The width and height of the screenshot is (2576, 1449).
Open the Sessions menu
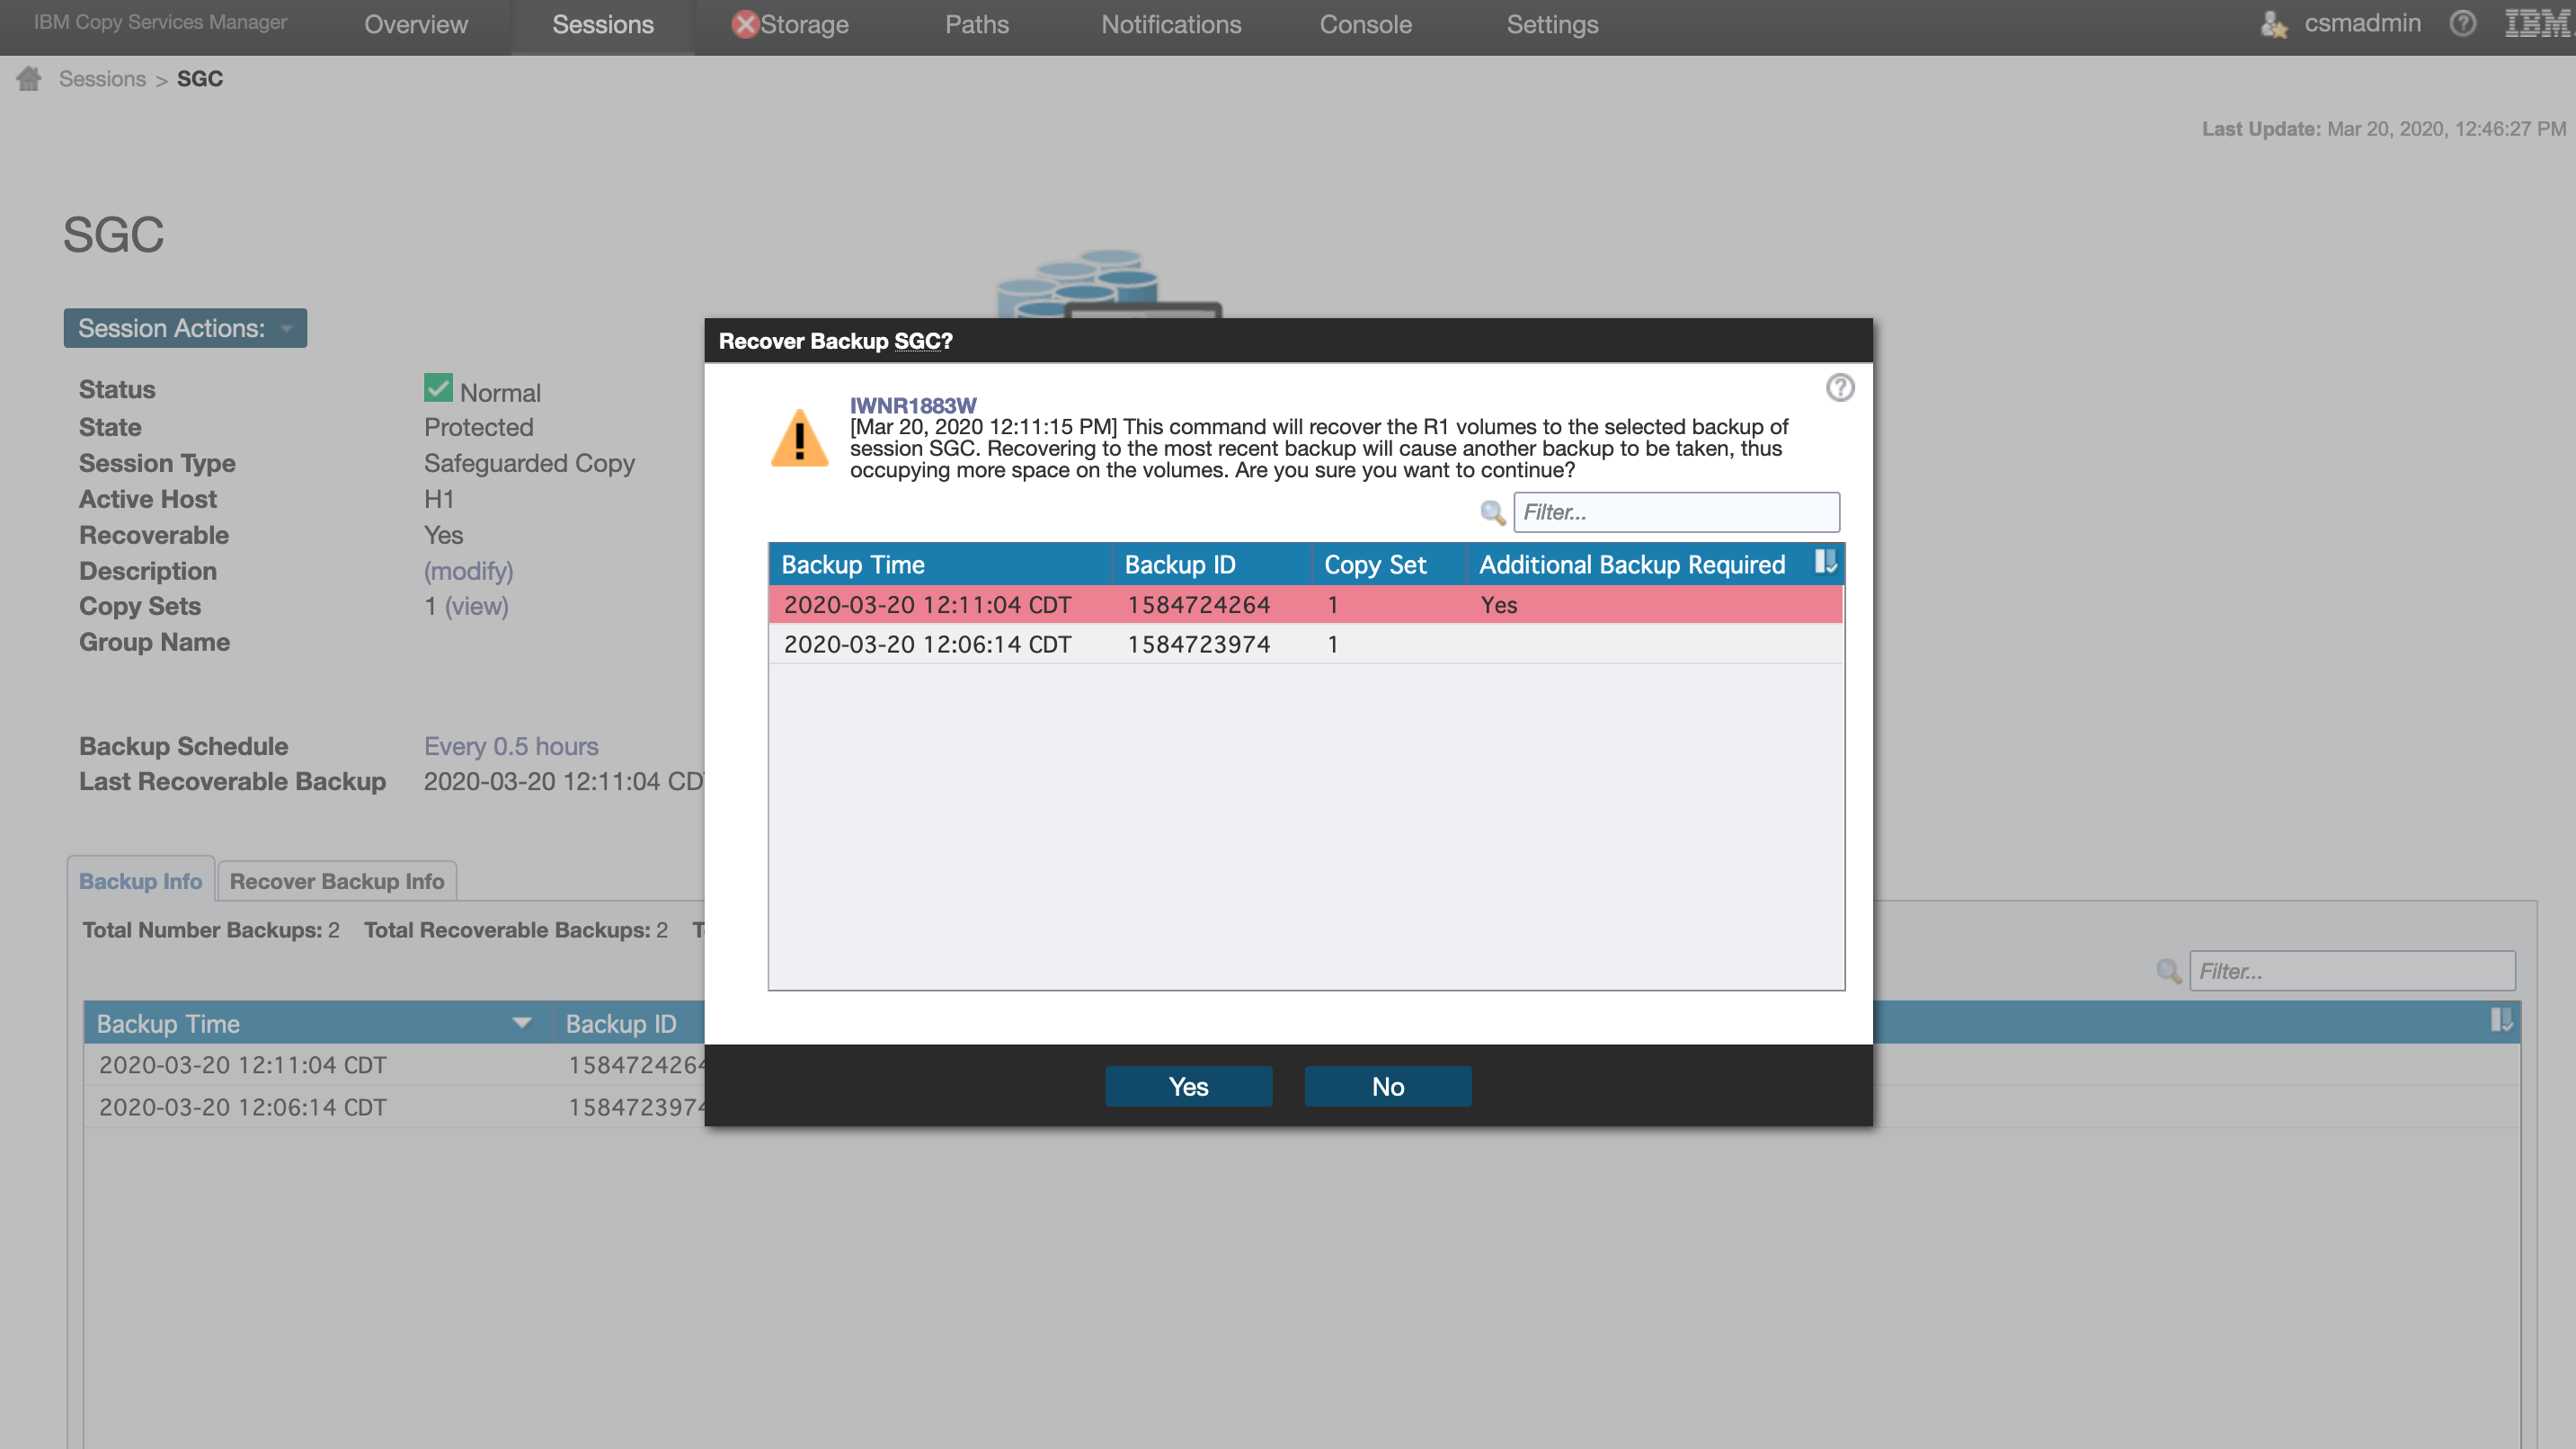(x=603, y=25)
